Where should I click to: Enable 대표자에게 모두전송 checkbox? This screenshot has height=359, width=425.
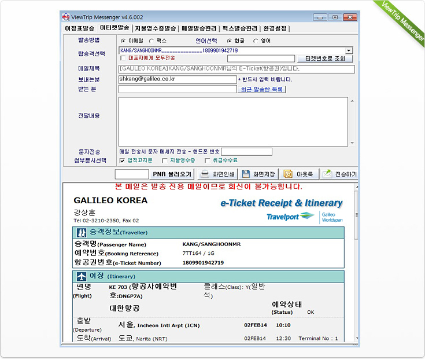coord(123,58)
